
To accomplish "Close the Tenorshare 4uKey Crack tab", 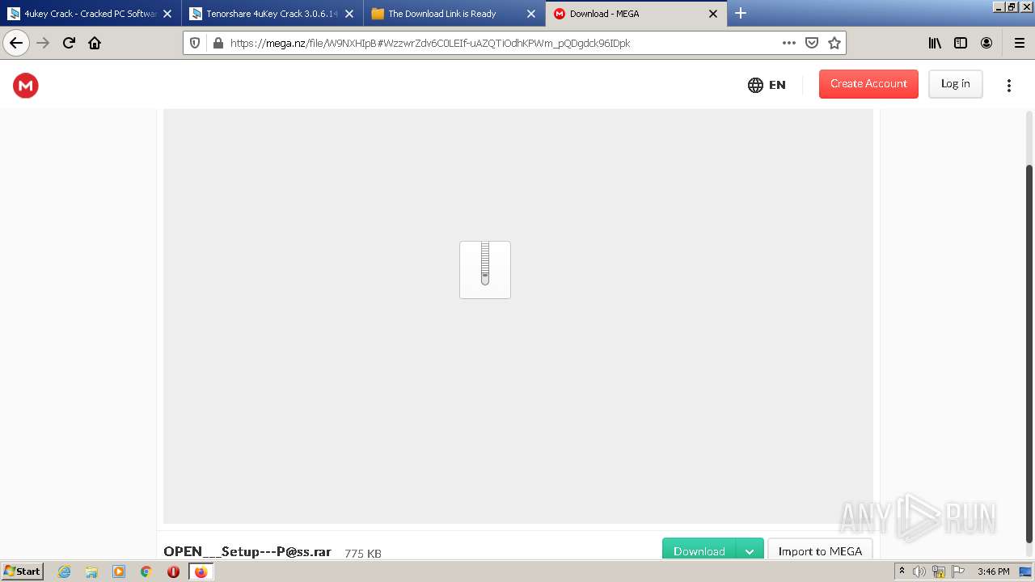I will 349,14.
